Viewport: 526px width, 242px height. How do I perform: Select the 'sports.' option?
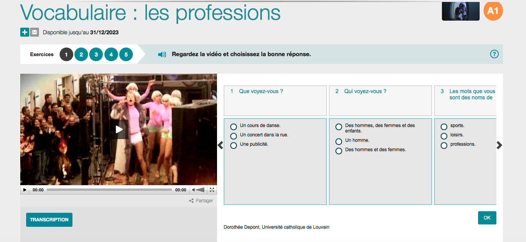tap(444, 127)
